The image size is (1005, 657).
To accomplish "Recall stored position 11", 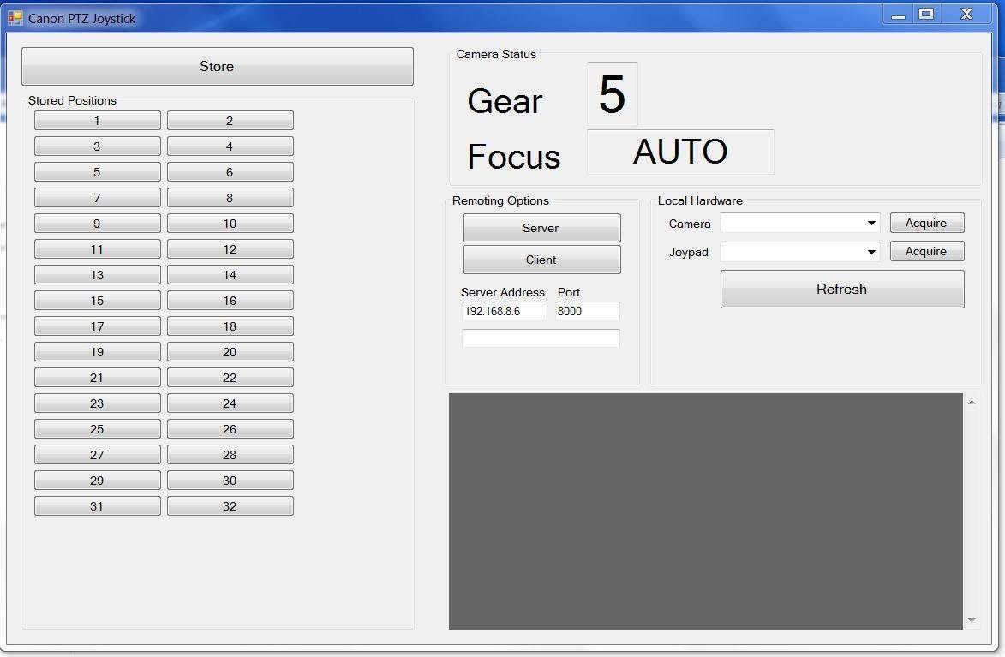I will pos(98,248).
